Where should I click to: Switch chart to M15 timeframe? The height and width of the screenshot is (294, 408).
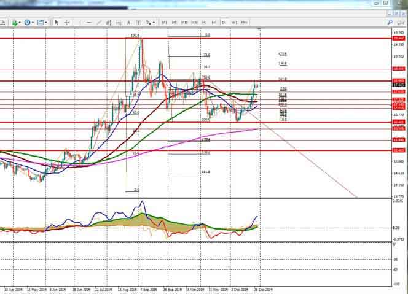click(184, 23)
